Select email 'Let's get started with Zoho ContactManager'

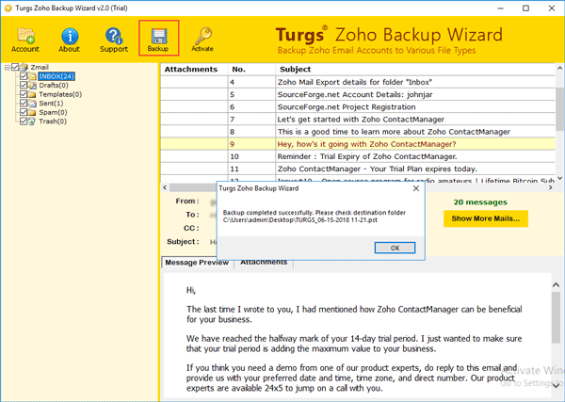358,120
